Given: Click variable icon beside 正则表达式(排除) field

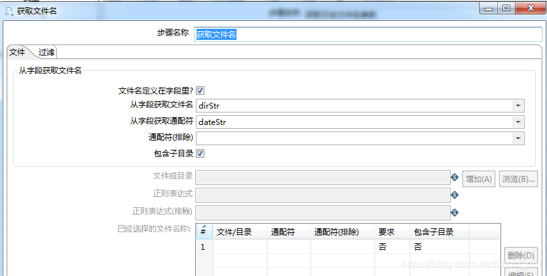Looking at the screenshot, I should (455, 212).
